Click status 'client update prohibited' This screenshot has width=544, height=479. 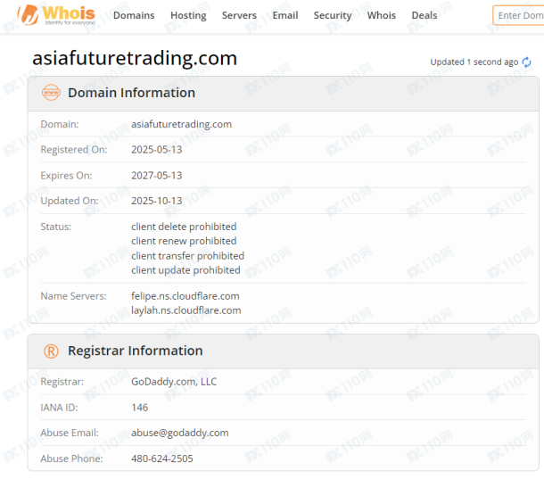pos(185,270)
